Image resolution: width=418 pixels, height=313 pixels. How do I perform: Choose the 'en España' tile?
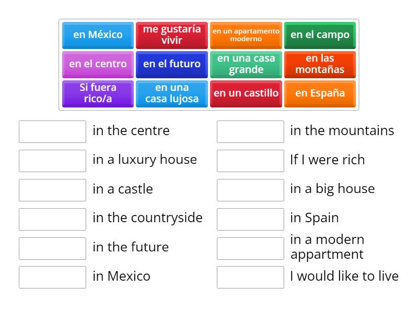[320, 93]
